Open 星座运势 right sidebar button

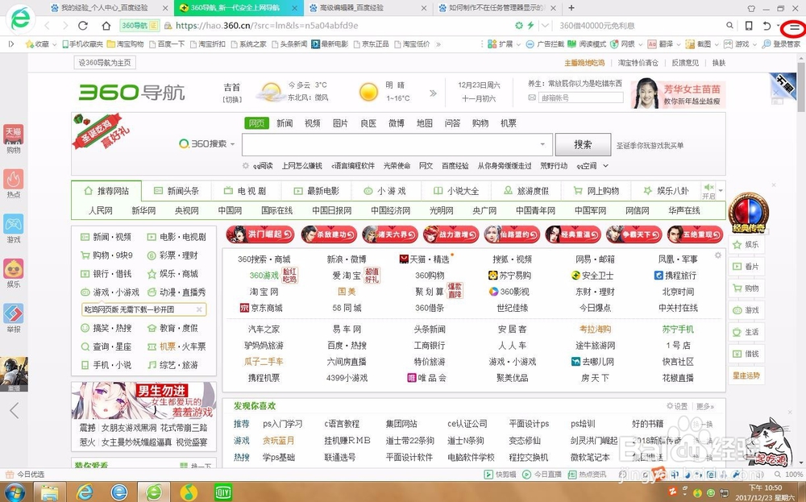(x=746, y=375)
